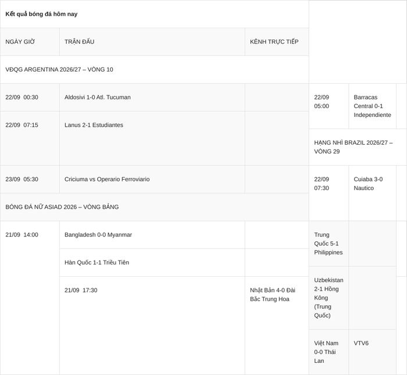Click Barracas Central 0-1 Independiente result
The height and width of the screenshot is (375, 407).
[372, 106]
